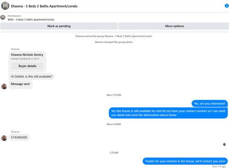Select the 'Thanks for your interest' message bubble
Screen dimensions: 229x168
click(185, 161)
